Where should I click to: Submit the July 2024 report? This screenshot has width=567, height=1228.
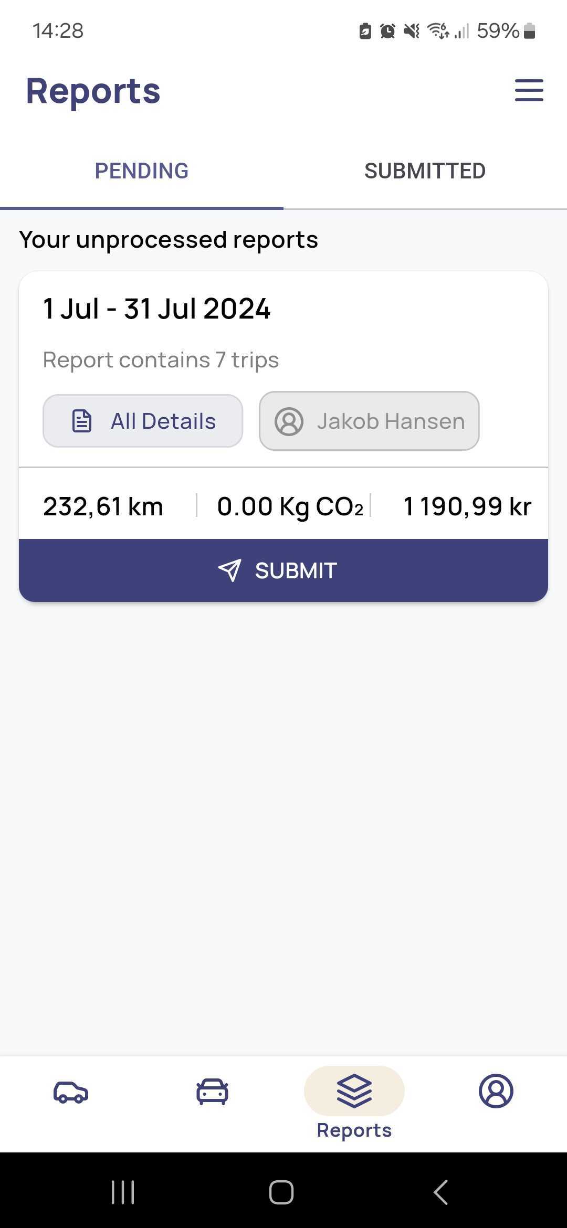[283, 570]
